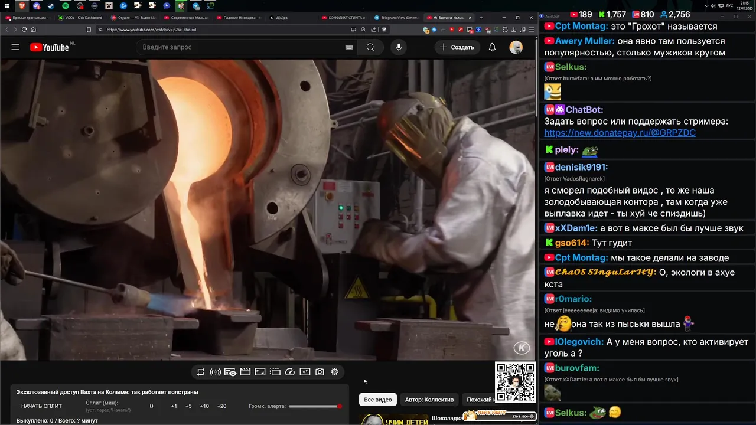Screen dimensions: 756x425
Task: Open the playback speed gauge icon
Action: click(x=290, y=372)
